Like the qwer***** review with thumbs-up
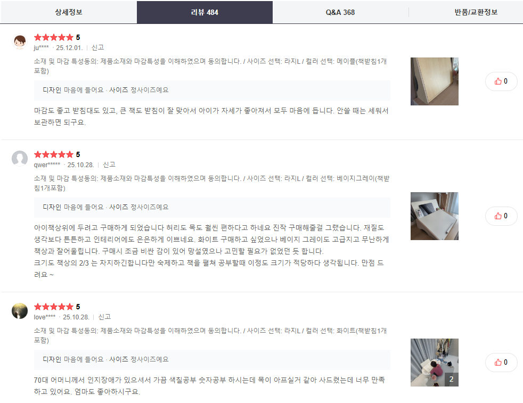 501,216
